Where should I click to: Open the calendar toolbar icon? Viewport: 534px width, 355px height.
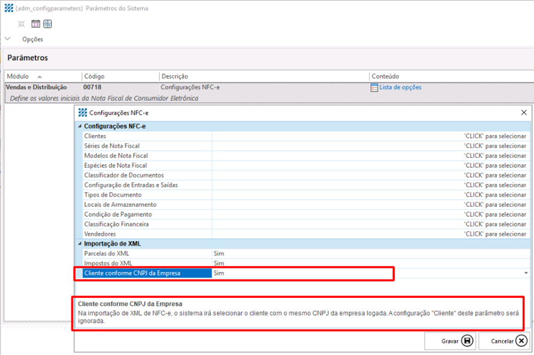pyautogui.click(x=36, y=24)
